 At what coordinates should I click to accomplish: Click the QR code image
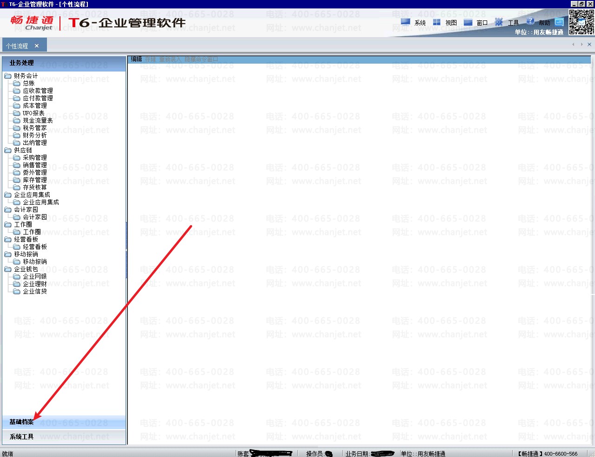[x=581, y=22]
